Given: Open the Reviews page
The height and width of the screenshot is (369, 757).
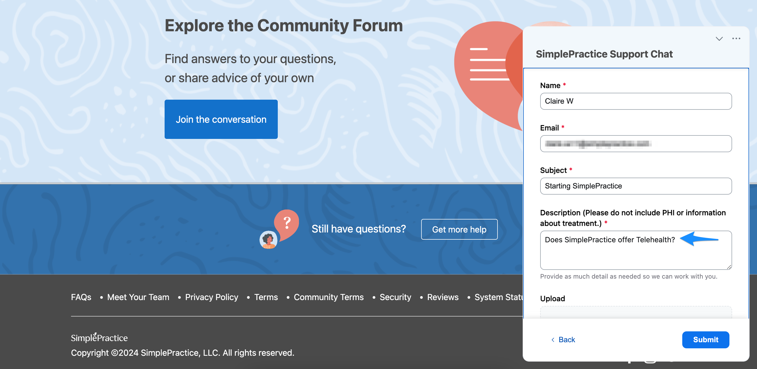Looking at the screenshot, I should tap(443, 297).
